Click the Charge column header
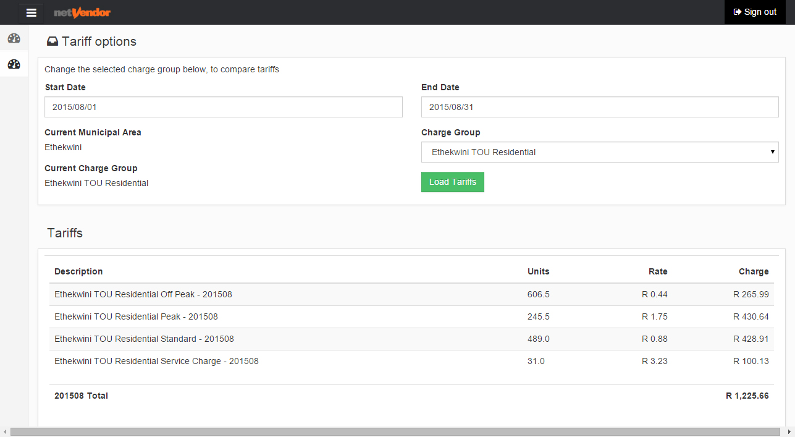The image size is (795, 437). [754, 271]
